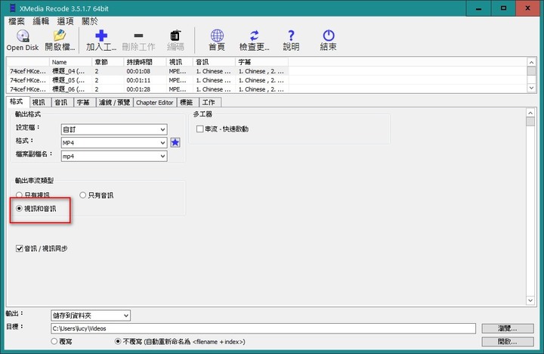Click the duration cell 00:01:08
The width and height of the screenshot is (544, 354).
138,71
